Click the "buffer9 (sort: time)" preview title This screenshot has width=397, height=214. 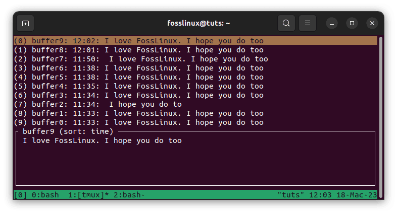click(x=68, y=131)
